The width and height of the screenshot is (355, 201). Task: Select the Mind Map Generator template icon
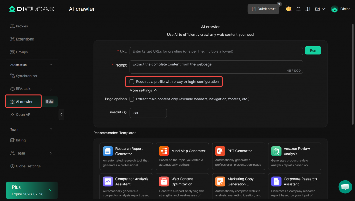(164, 151)
